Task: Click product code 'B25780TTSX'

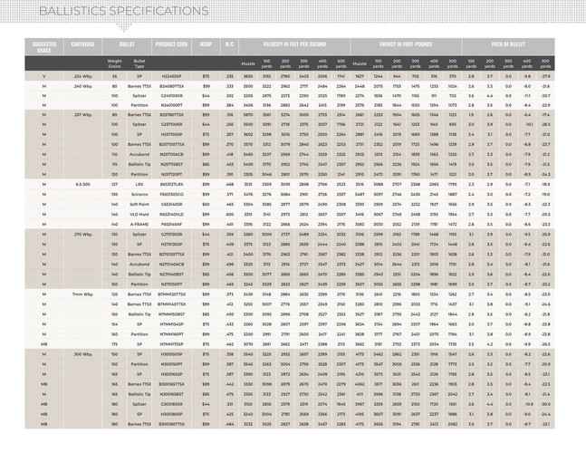Action: point(171,115)
